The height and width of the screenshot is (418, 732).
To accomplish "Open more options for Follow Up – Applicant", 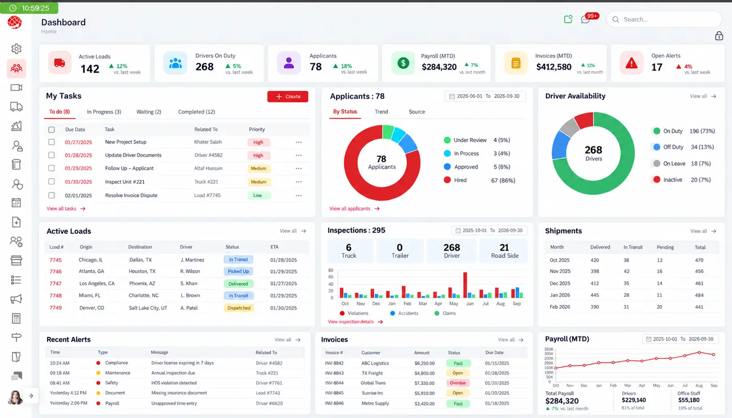I will (299, 168).
